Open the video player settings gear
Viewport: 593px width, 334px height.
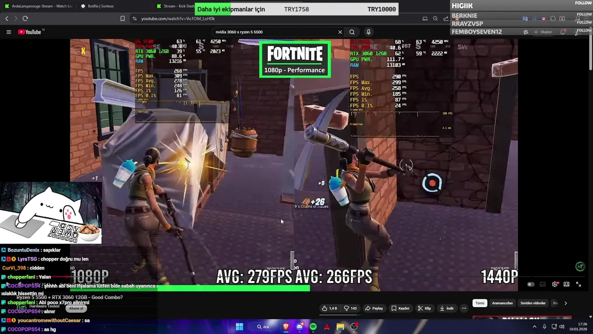555,284
